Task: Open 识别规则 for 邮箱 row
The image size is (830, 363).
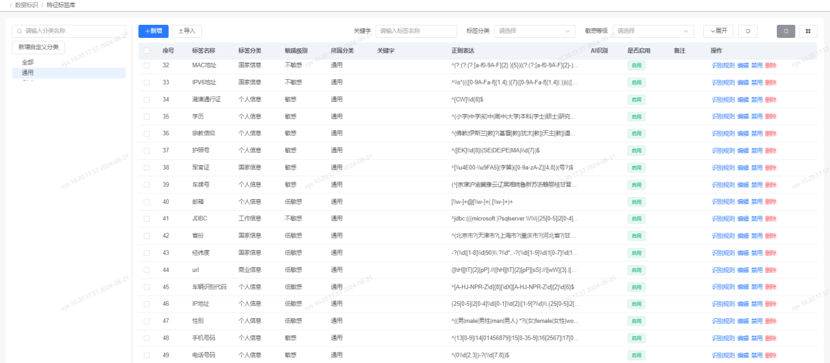Action: 723,202
